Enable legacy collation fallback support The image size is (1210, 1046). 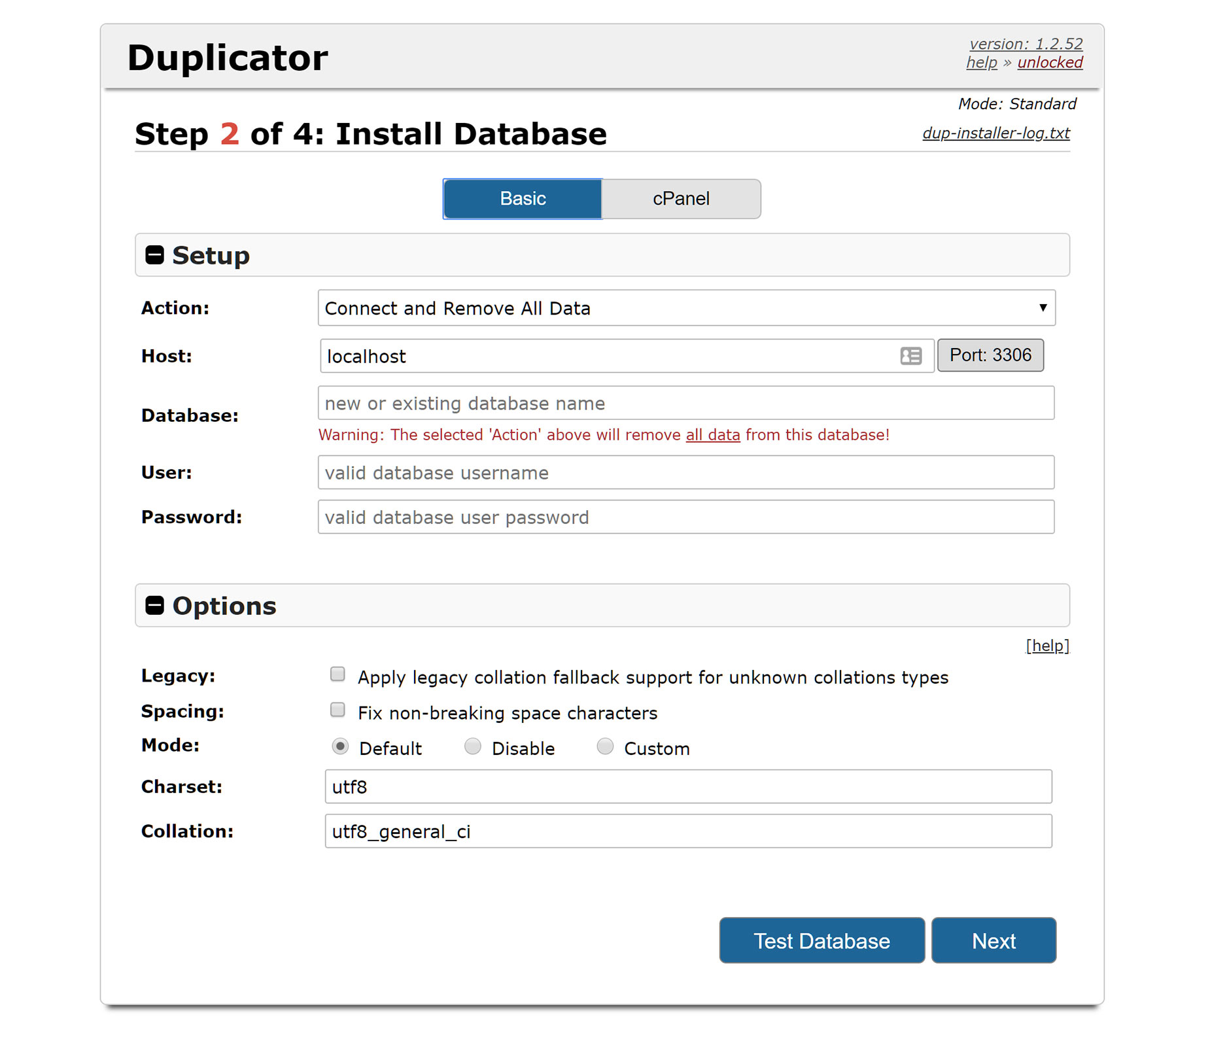pyautogui.click(x=337, y=674)
